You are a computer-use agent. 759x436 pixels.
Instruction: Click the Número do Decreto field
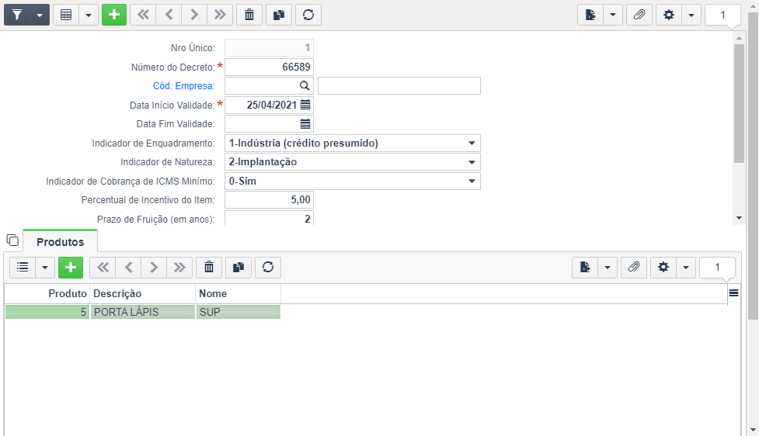click(269, 67)
